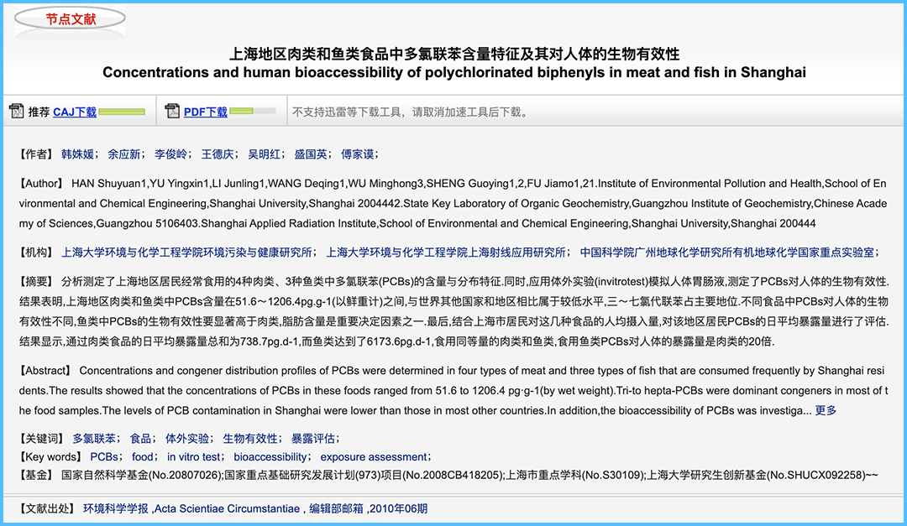This screenshot has height=526, width=907.
Task: Open journal link 环境科学学报
Action: 116,508
